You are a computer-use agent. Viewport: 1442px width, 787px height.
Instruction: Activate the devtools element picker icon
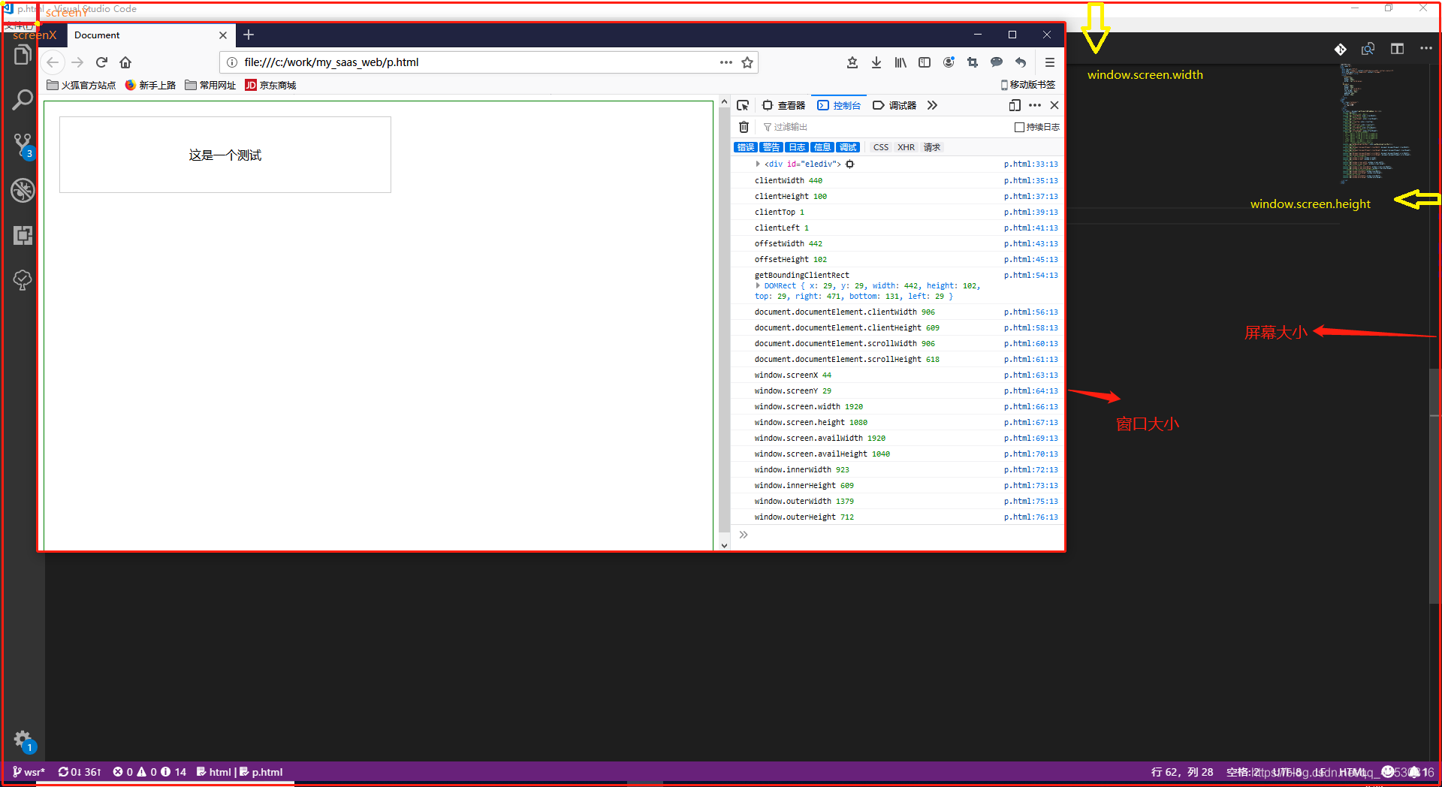coord(743,105)
